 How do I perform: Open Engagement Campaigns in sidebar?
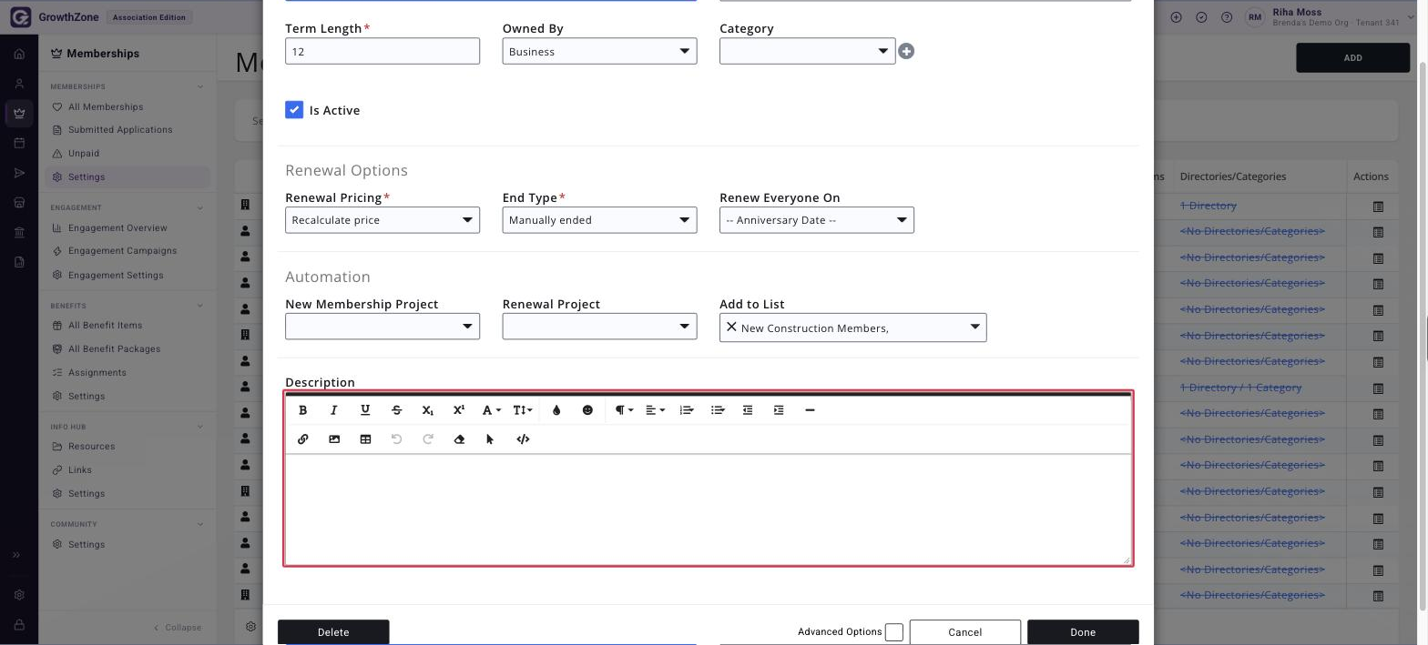122,251
